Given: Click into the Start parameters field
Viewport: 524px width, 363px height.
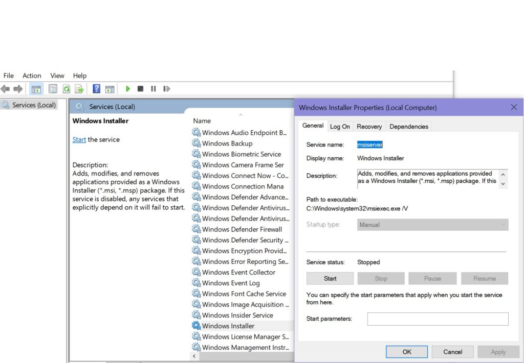Looking at the screenshot, I should pyautogui.click(x=438, y=319).
